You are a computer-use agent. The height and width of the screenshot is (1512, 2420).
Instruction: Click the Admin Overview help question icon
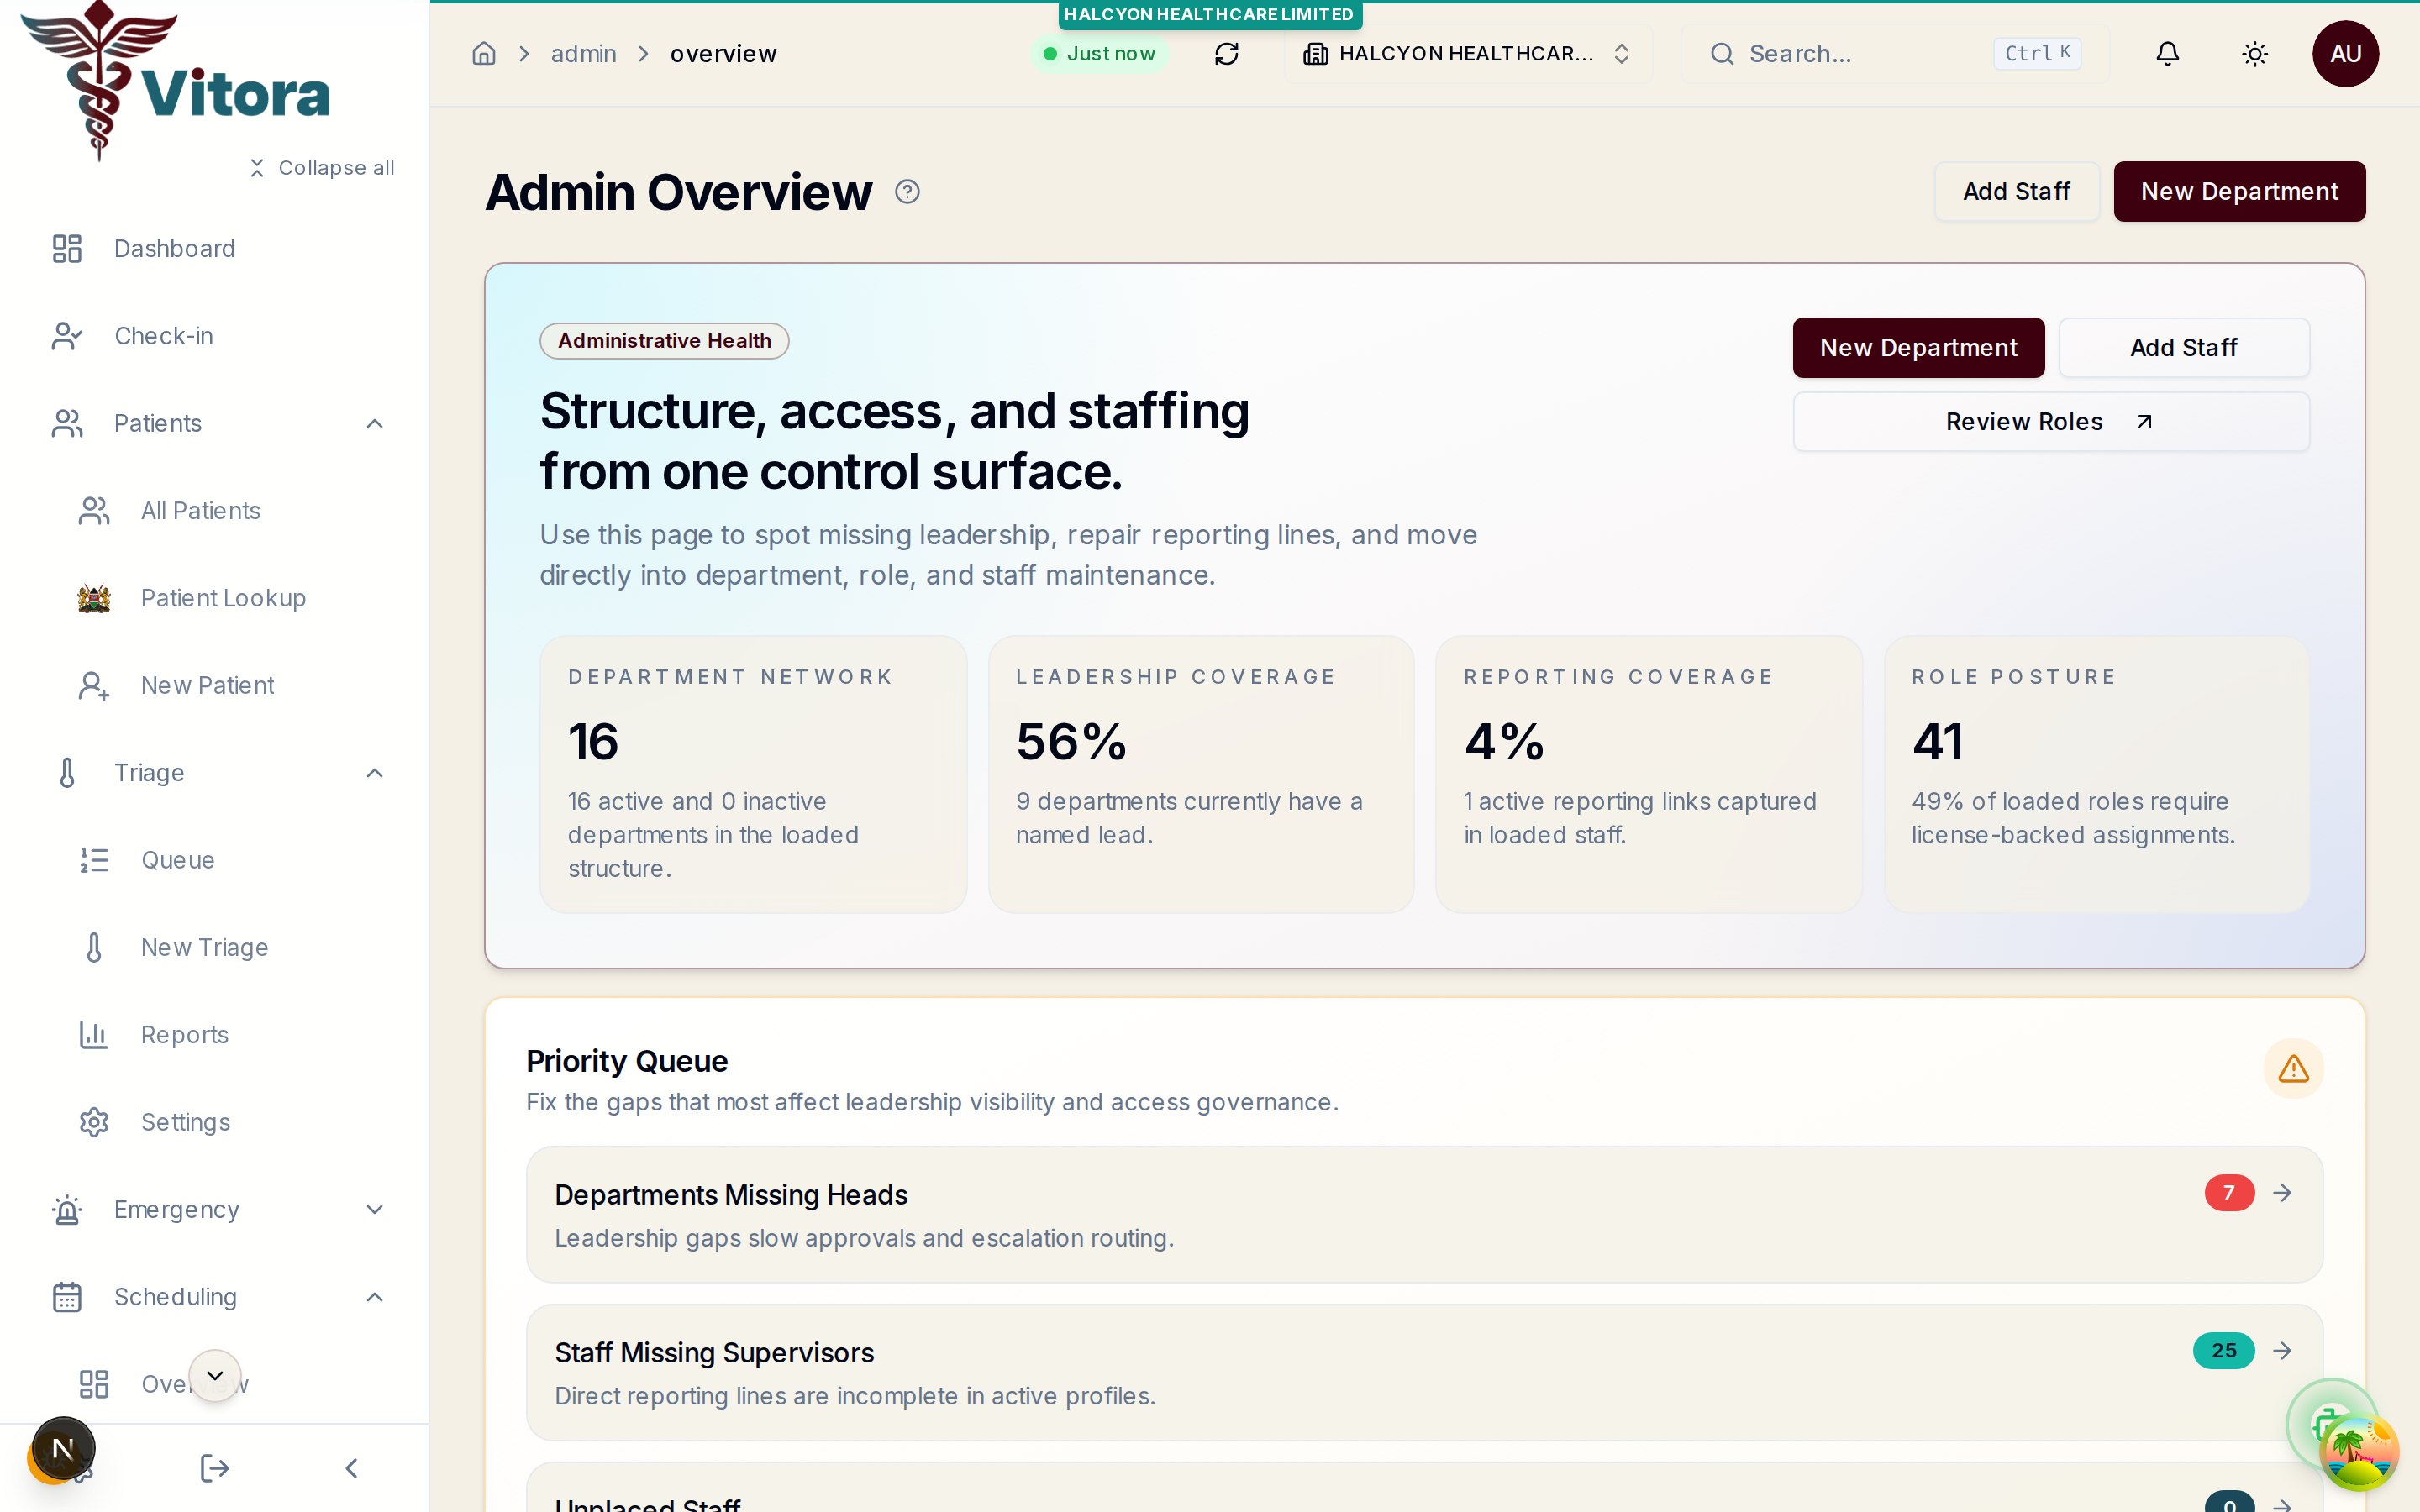(907, 192)
